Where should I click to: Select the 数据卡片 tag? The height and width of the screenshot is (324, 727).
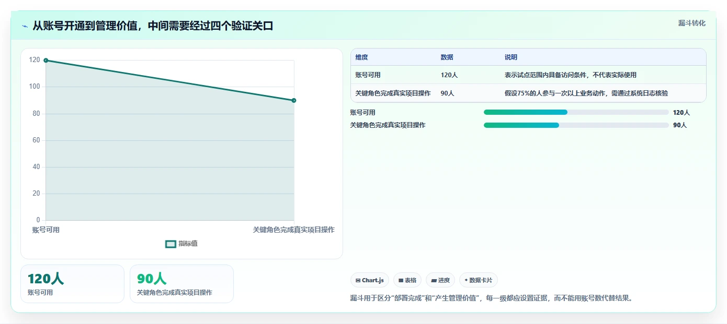tap(478, 280)
